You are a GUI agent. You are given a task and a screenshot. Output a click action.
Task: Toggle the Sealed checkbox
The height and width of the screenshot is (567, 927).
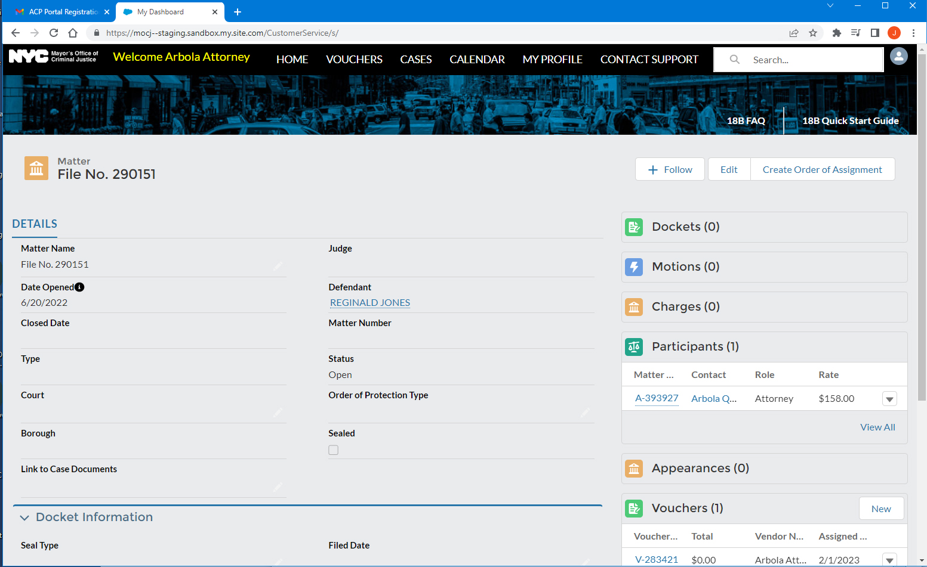tap(333, 450)
